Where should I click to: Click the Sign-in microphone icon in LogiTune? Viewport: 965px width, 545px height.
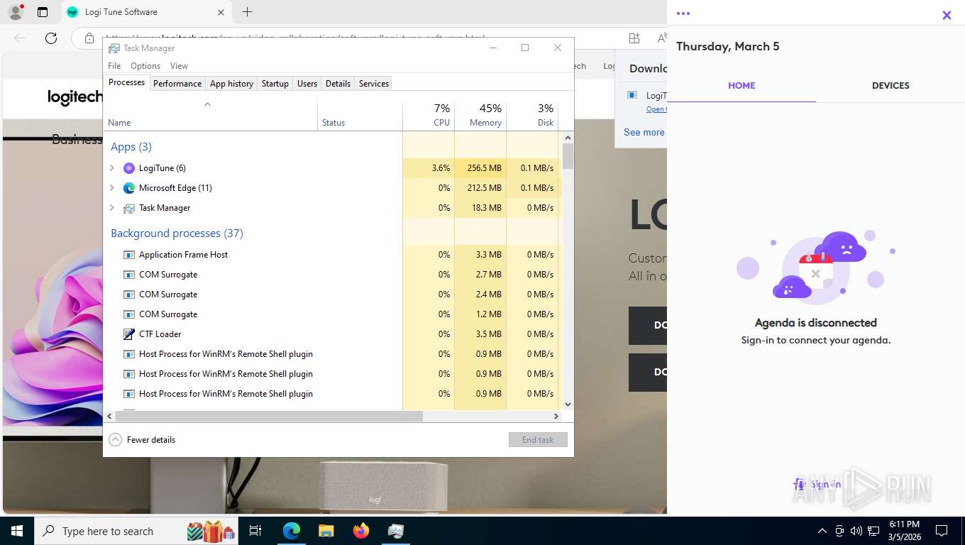click(x=800, y=485)
